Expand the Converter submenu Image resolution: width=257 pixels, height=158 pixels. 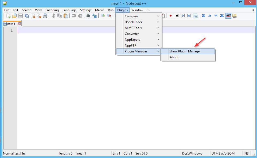tap(139, 34)
